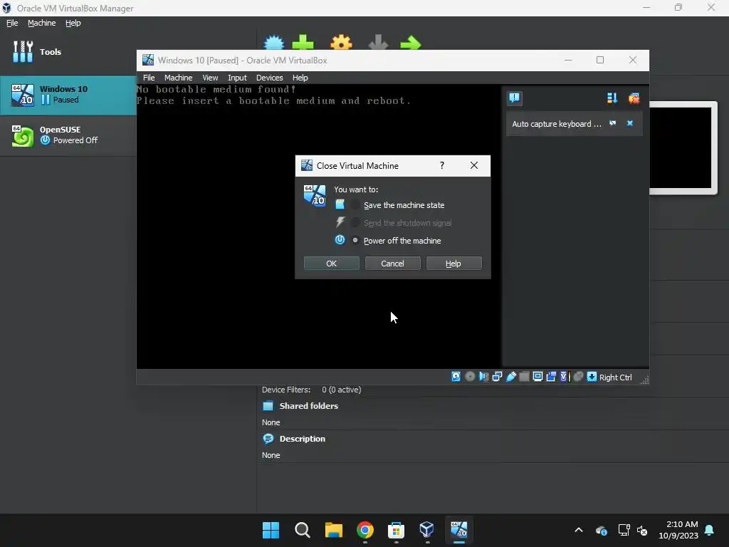Click the Settings orange gear icon in Manager toolbar

341,43
